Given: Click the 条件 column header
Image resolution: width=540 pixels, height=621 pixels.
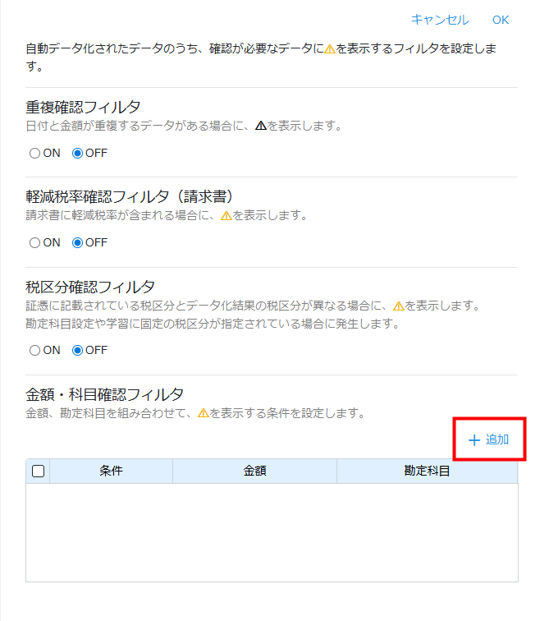Looking at the screenshot, I should (111, 471).
